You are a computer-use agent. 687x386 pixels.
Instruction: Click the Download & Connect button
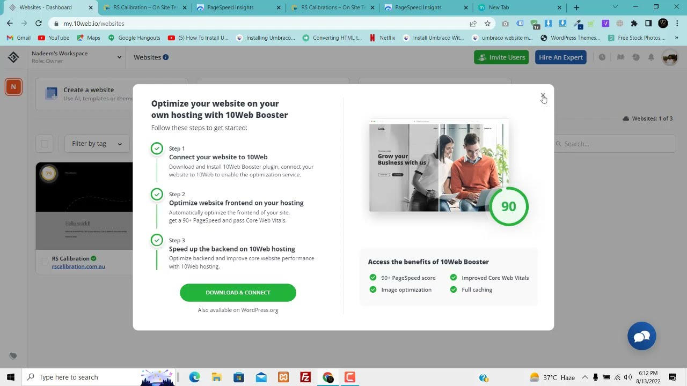coord(238,293)
